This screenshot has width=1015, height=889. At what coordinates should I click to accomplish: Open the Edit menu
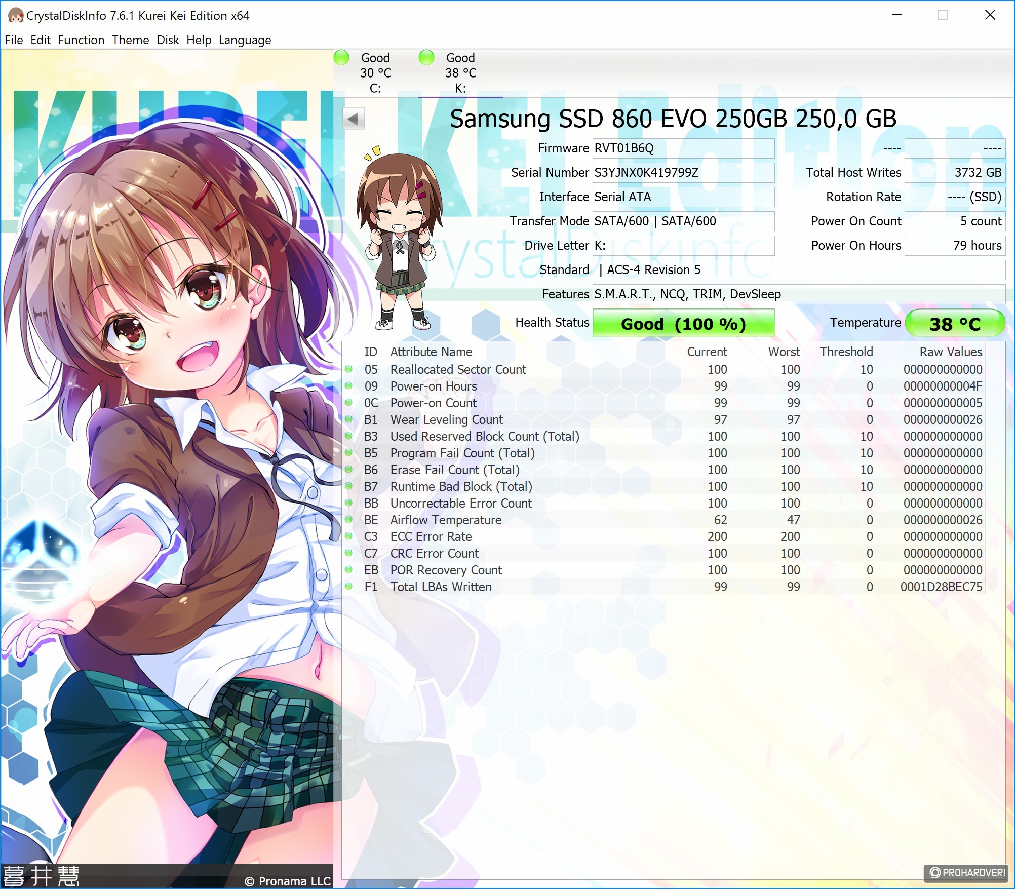click(41, 40)
